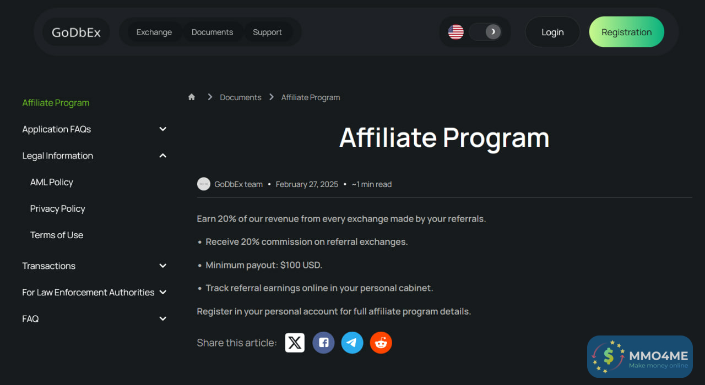Click the February 27, 2025 date
Viewport: 705px width, 385px height.
(x=307, y=184)
